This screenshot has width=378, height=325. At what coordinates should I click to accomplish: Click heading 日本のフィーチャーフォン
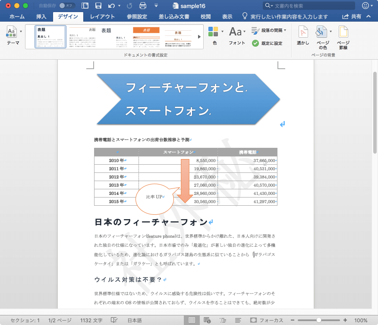pos(151,222)
